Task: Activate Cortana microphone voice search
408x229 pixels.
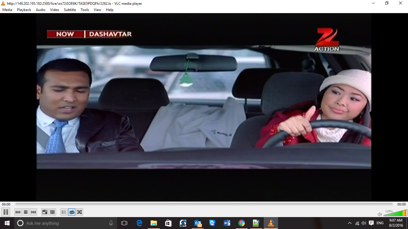Action: (111, 223)
